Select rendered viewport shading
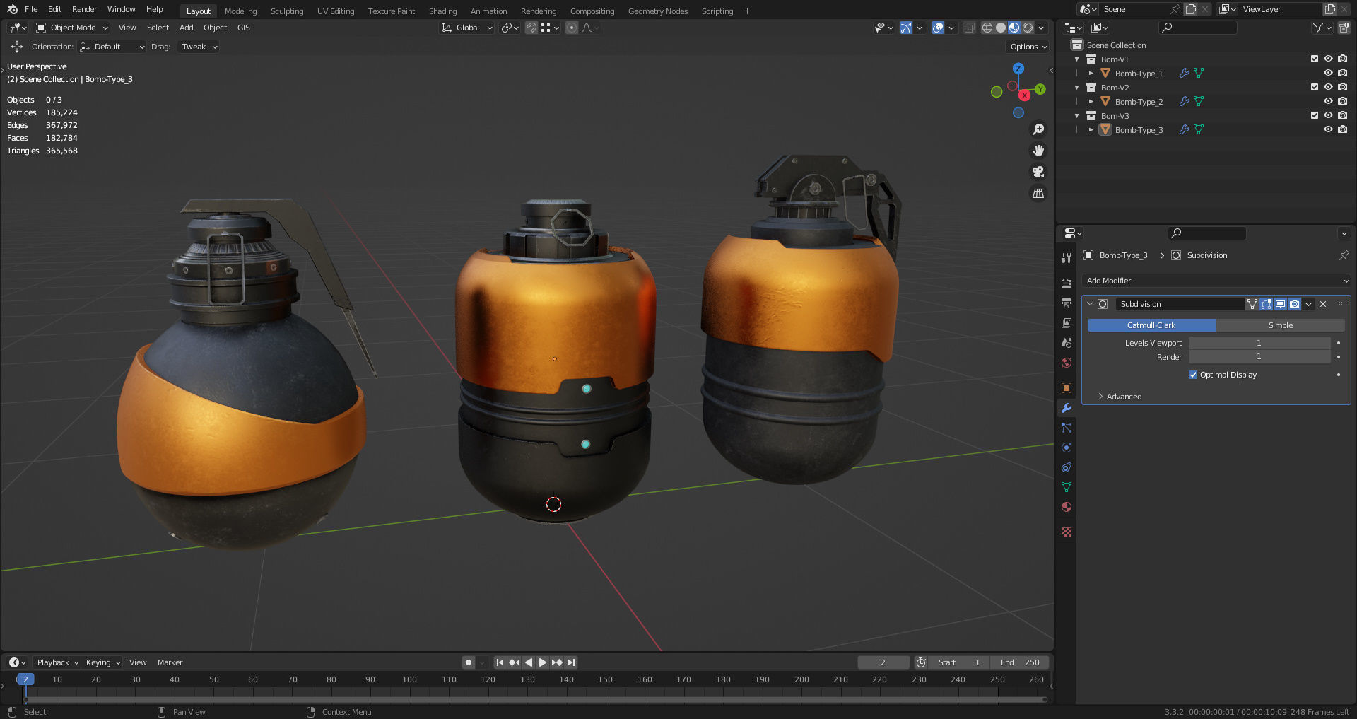This screenshot has height=719, width=1357. tap(1028, 28)
